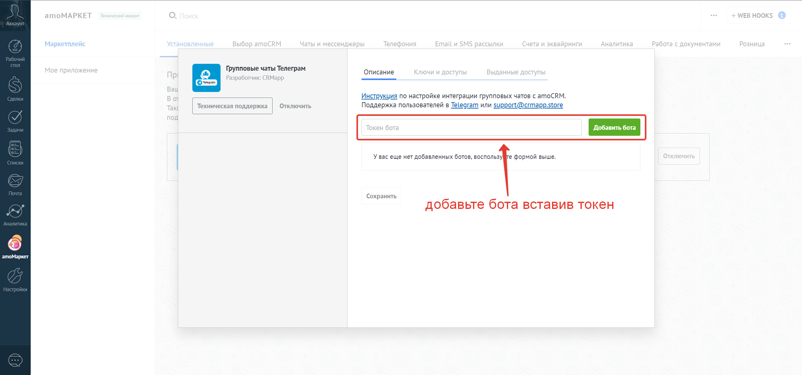Click the amoМАРКЕТ header title
This screenshot has height=375, width=802.
(x=68, y=15)
